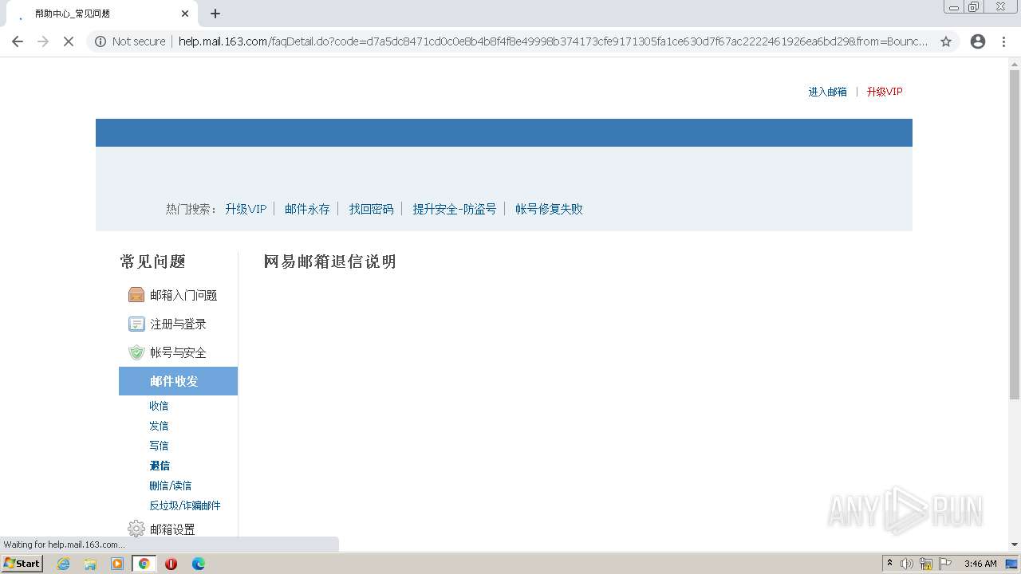Search hot topic 找回密码
1021x574 pixels.
tap(371, 209)
